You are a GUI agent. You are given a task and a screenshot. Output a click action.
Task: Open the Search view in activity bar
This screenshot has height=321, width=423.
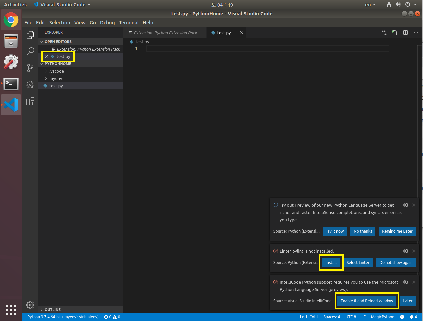30,51
